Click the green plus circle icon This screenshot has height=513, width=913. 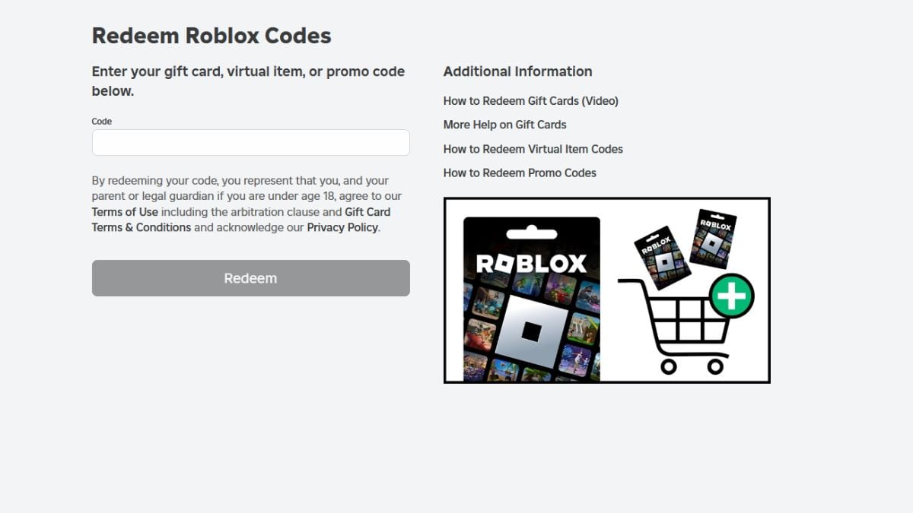(x=731, y=296)
